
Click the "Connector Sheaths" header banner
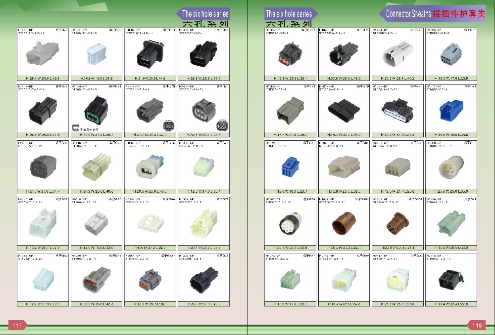point(433,13)
